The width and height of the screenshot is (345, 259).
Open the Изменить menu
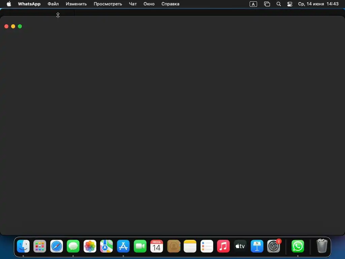point(76,4)
